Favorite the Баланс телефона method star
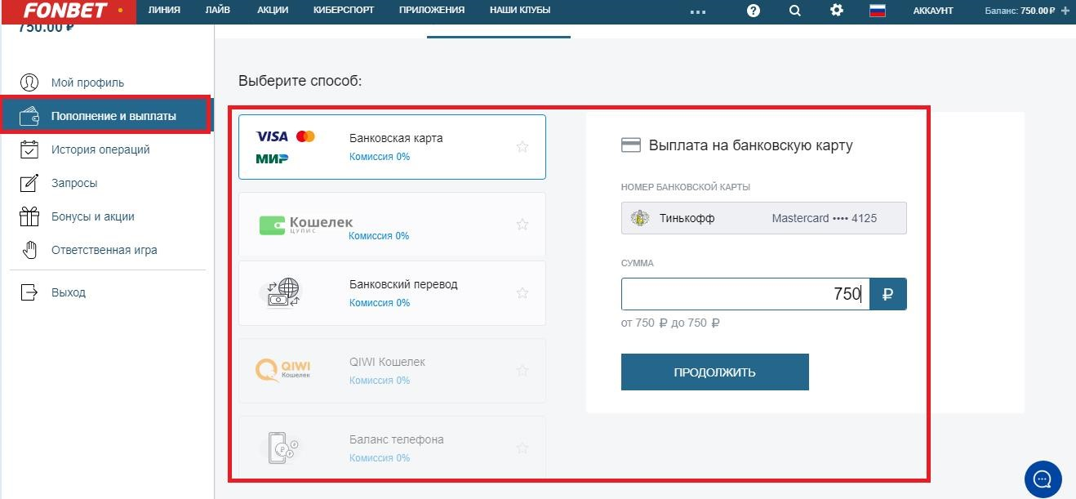The image size is (1076, 499). click(x=522, y=448)
